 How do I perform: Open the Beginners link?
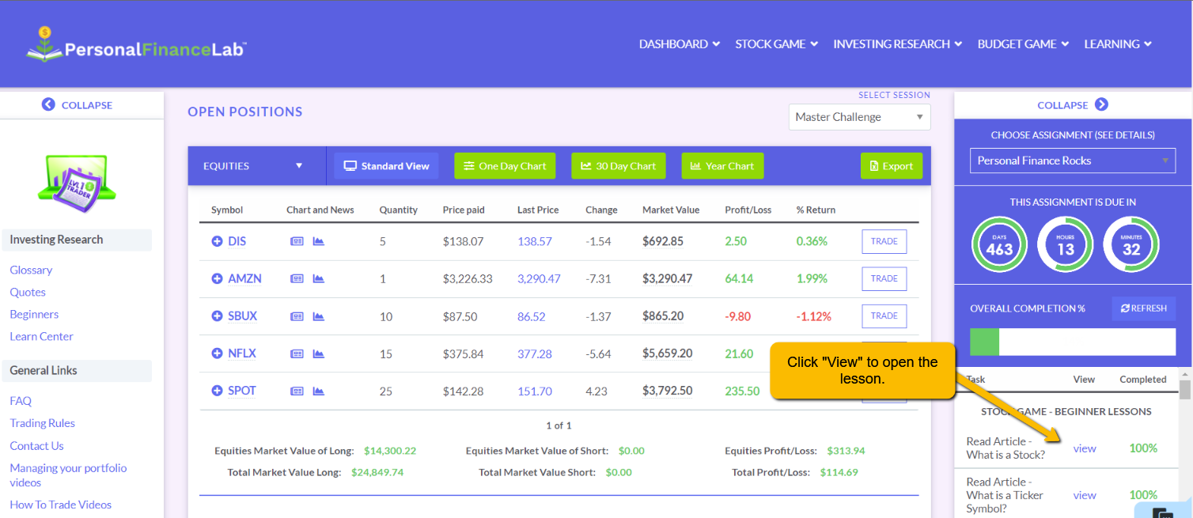(34, 314)
